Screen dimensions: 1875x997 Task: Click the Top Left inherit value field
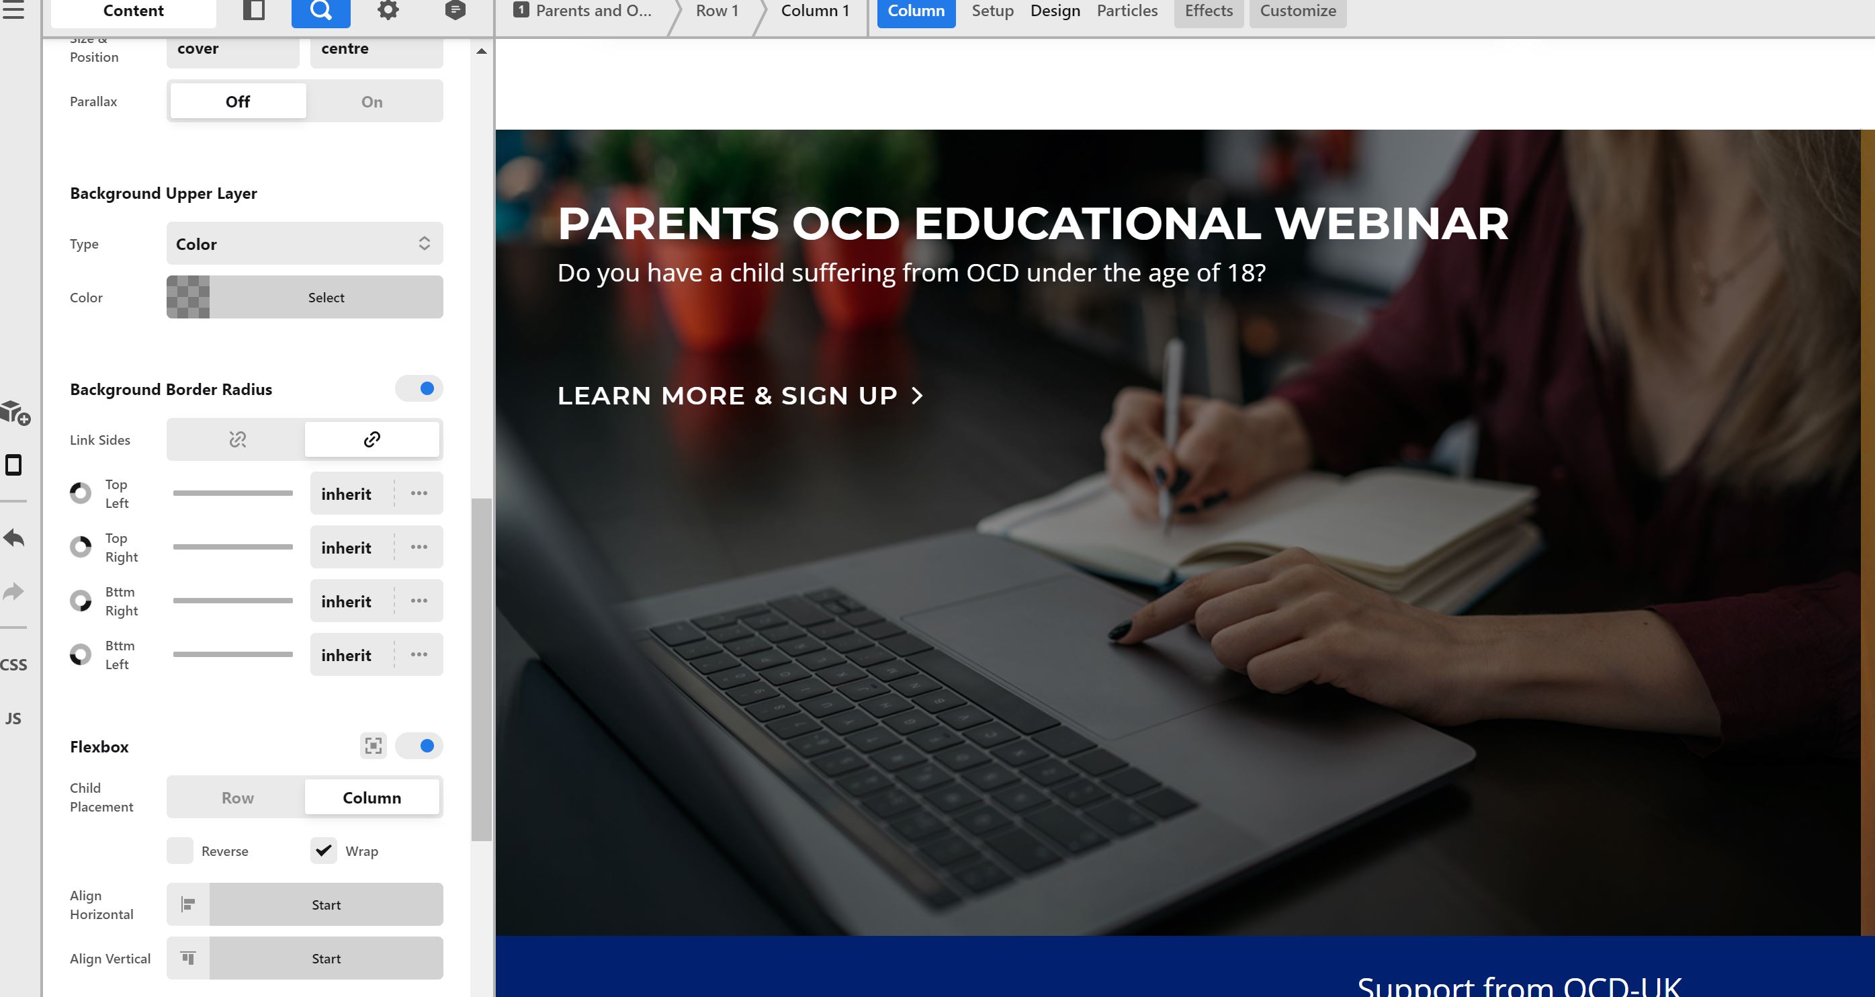(x=352, y=493)
